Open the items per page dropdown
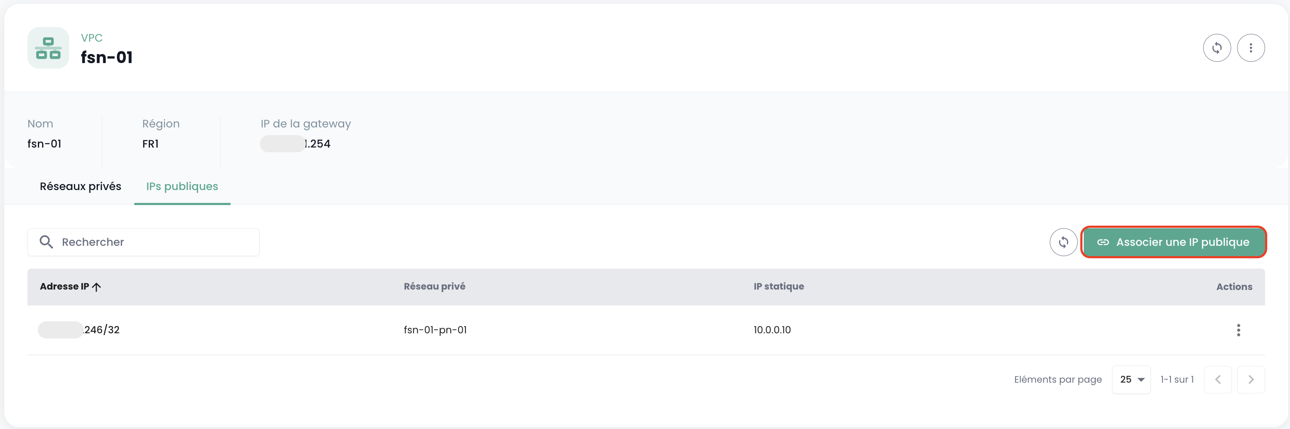This screenshot has width=1290, height=429. pyautogui.click(x=1131, y=380)
